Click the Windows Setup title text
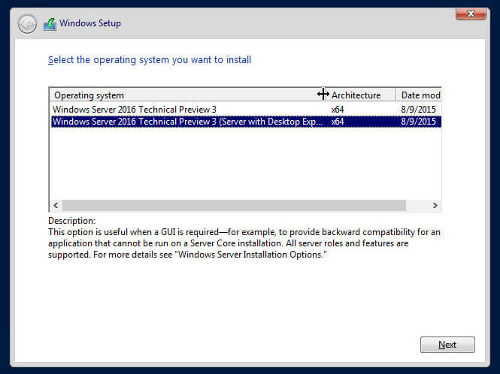 coord(90,23)
